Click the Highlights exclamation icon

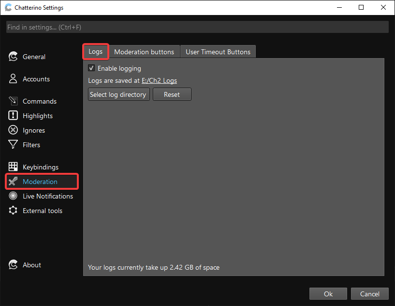tap(13, 116)
